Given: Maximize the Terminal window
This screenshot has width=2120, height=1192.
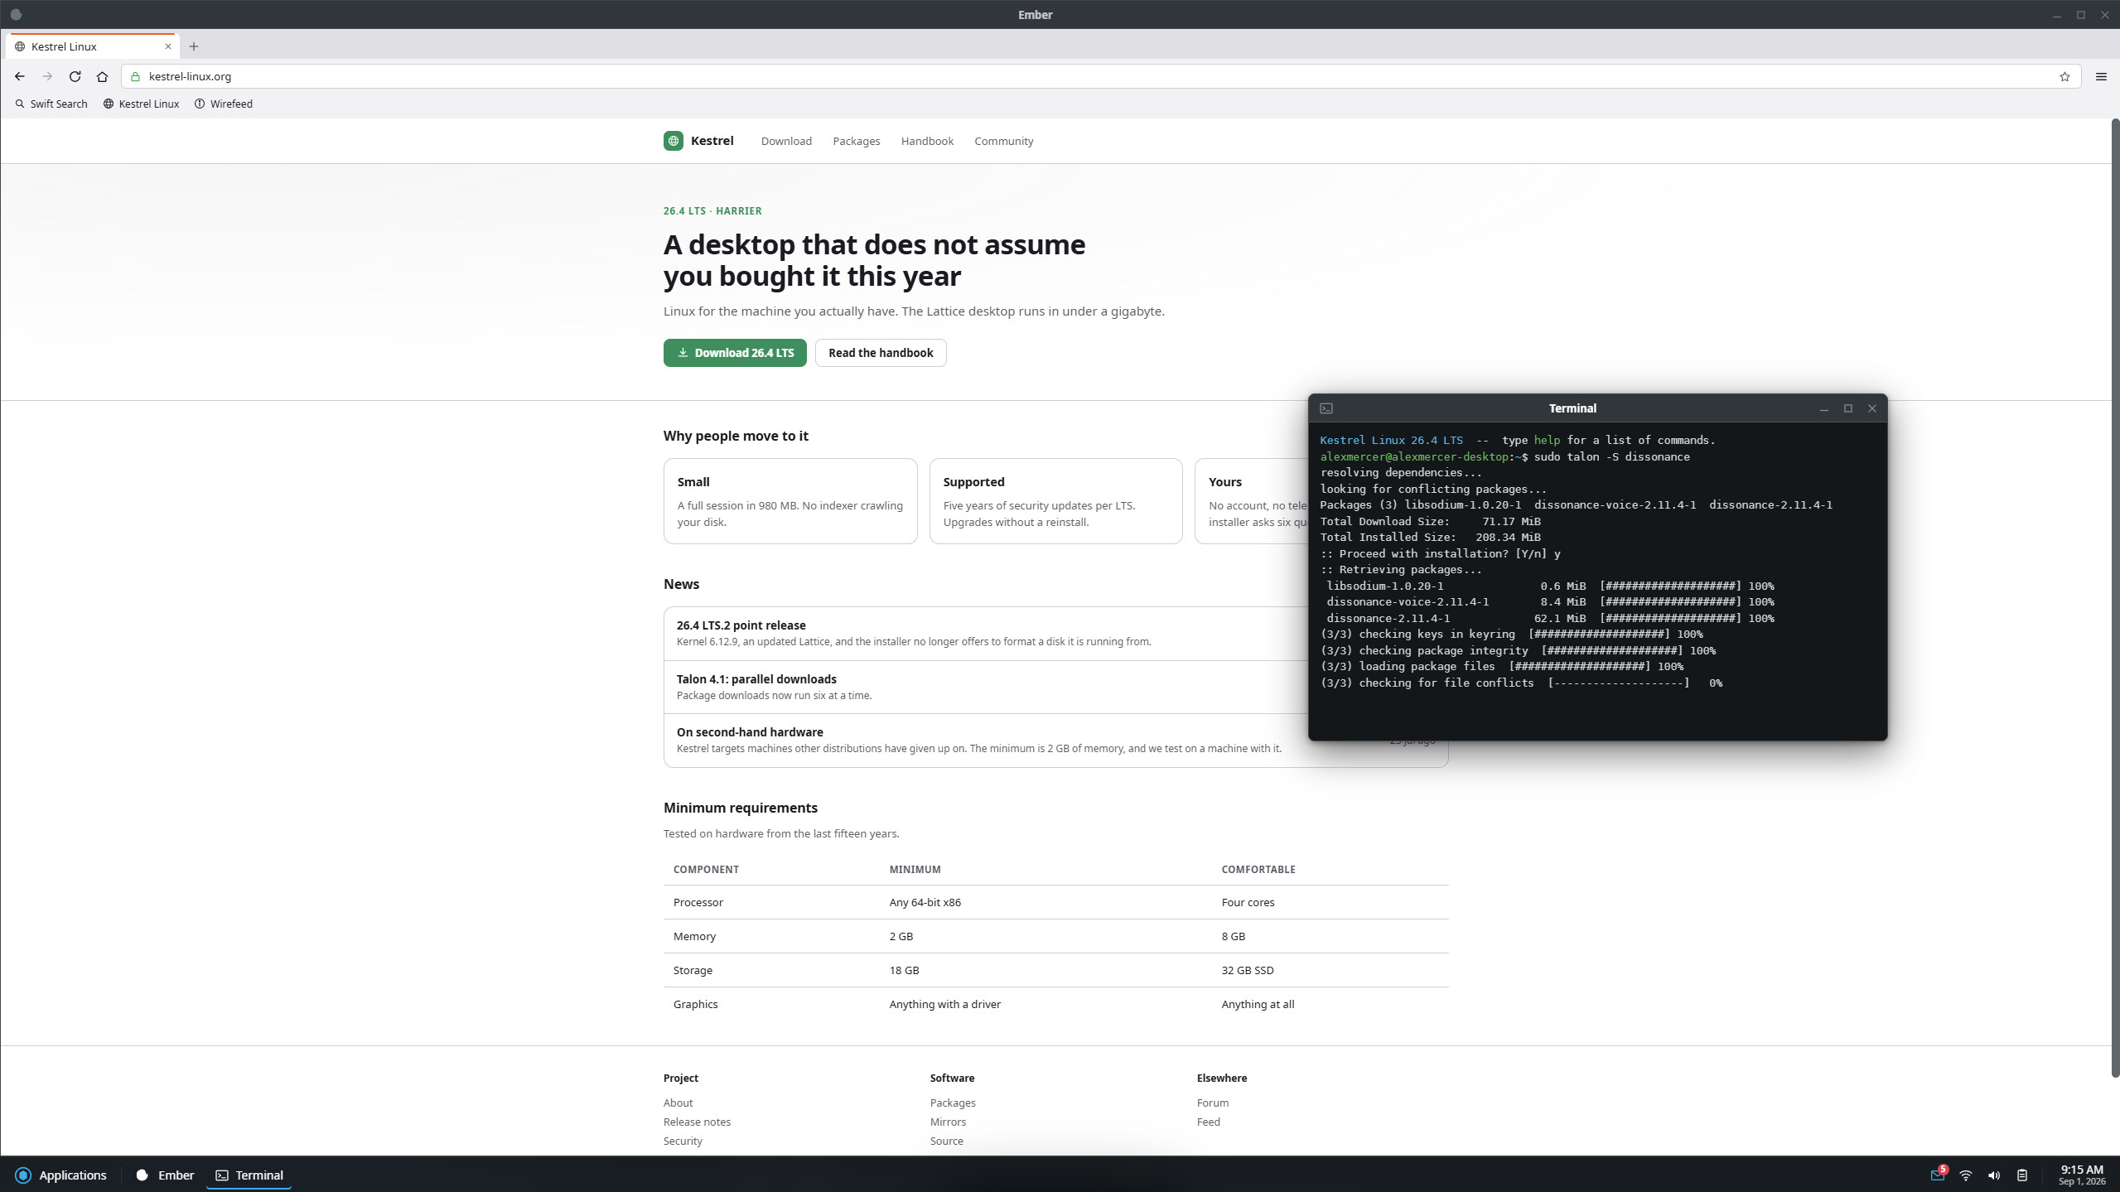Looking at the screenshot, I should [1847, 408].
